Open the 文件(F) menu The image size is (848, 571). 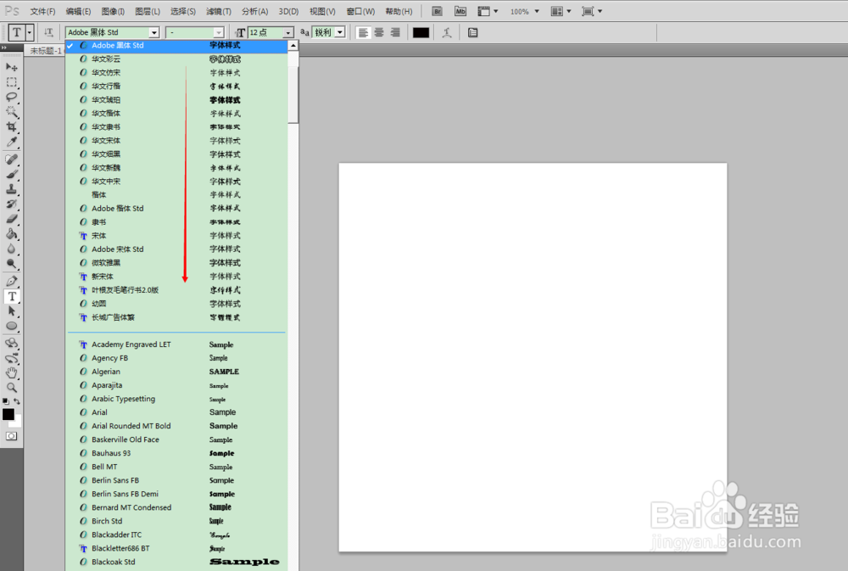point(42,11)
